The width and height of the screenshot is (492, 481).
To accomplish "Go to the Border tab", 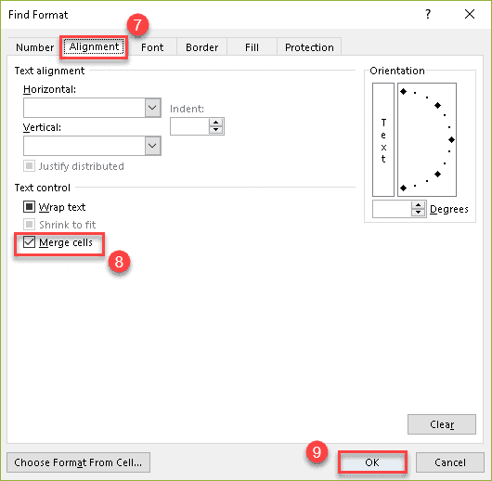I will [x=201, y=47].
